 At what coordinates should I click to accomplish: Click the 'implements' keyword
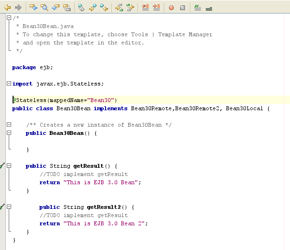tap(110, 108)
